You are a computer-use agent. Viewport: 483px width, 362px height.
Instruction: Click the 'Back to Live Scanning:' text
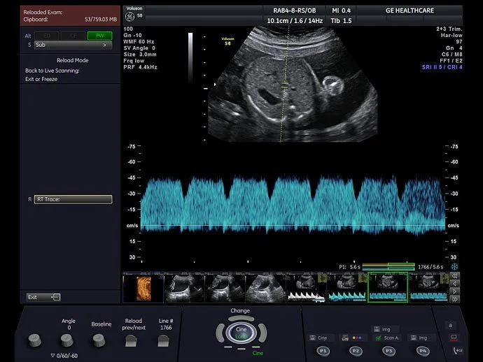click(x=52, y=71)
